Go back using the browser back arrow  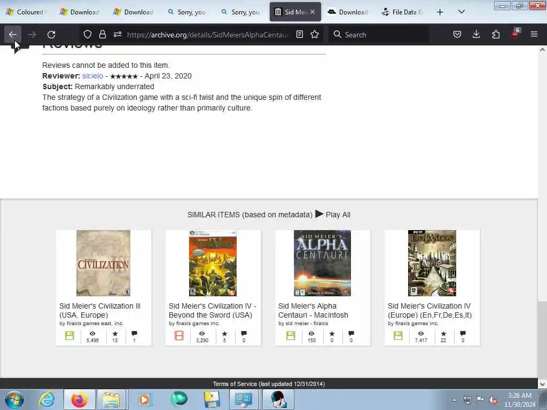click(x=13, y=35)
